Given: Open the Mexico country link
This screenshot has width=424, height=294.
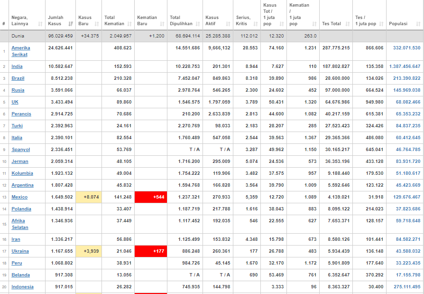Looking at the screenshot, I should pyautogui.click(x=19, y=197).
